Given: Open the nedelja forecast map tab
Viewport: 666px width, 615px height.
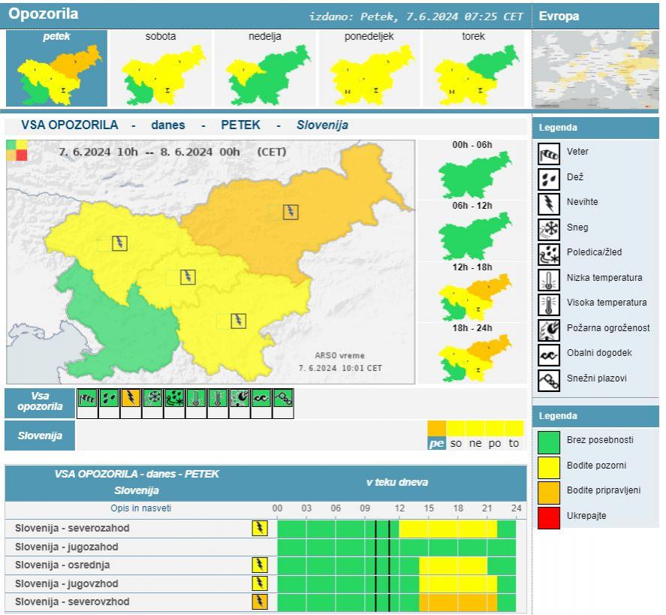Looking at the screenshot, I should 266,69.
